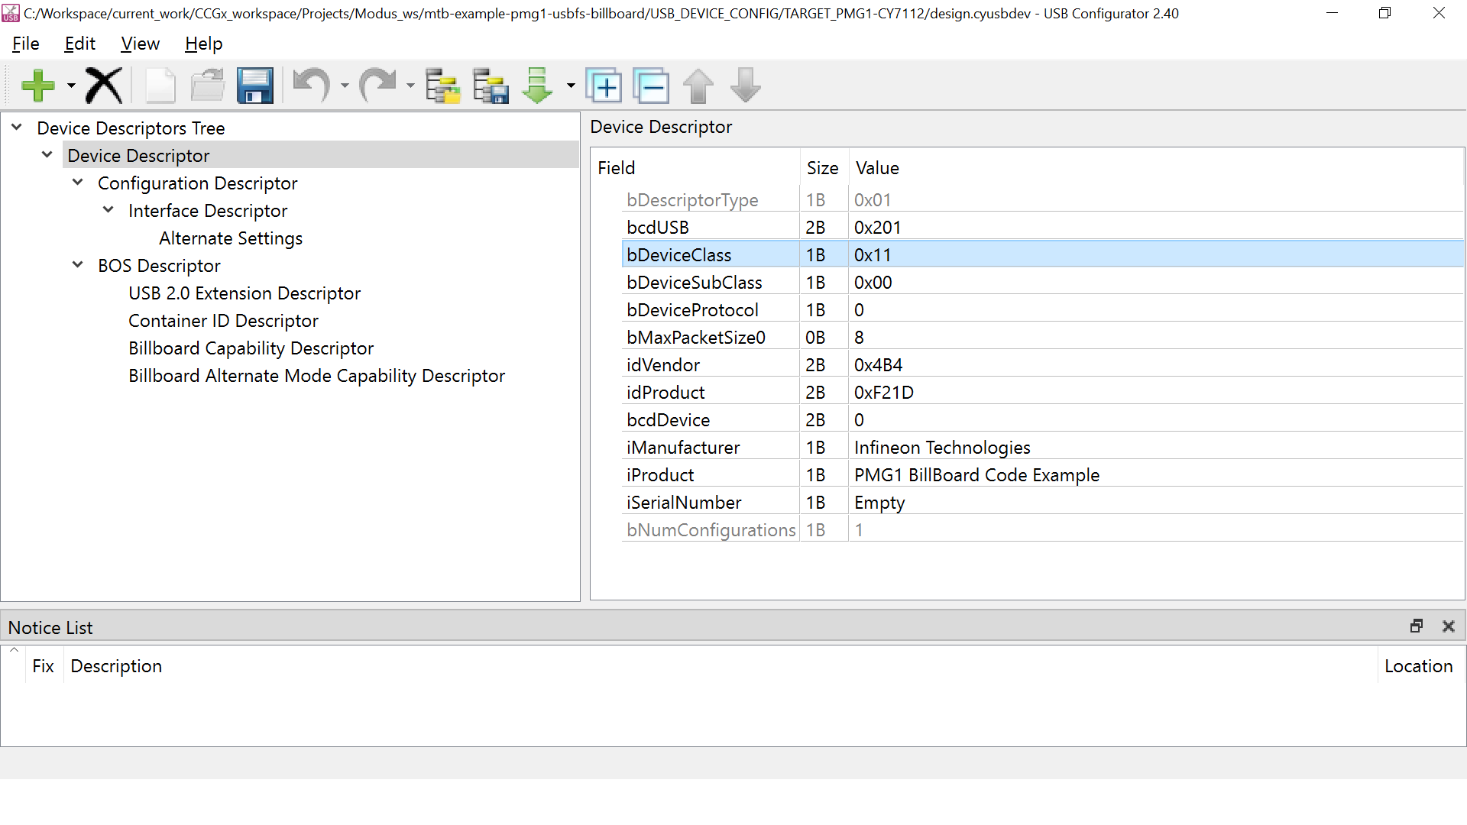Open the View menu
Viewport: 1467px width, 825px height.
click(141, 44)
